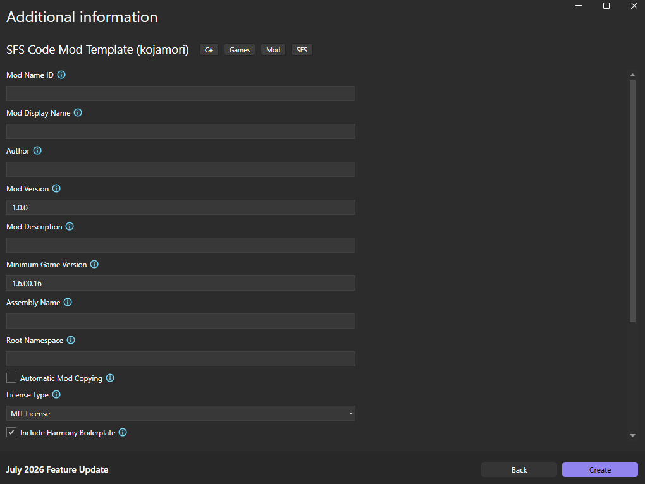Click the info icon beside Mod Version
This screenshot has height=484, width=645.
(56, 188)
